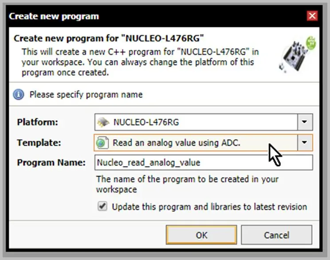This screenshot has height=260, width=330.
Task: Click the NUCLEO board thumbnail image
Action: coord(298,54)
